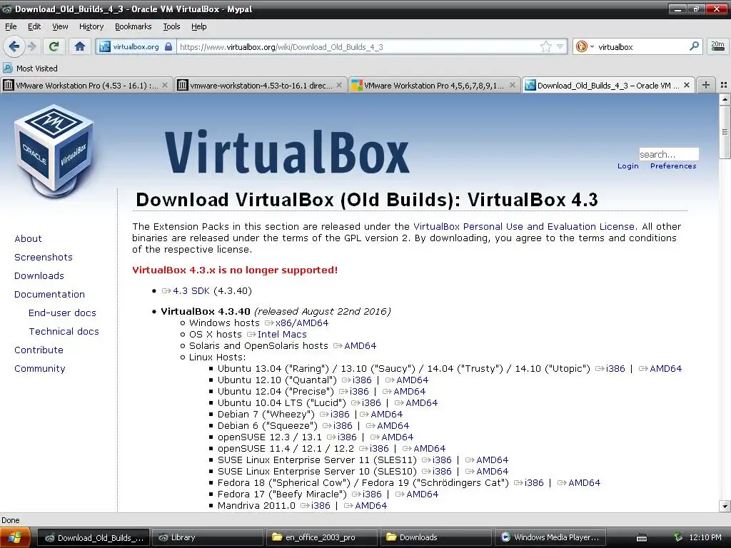Screen dimensions: 731x548
Task: Click openSUSE 12.3 / 13.1 AMD64 link
Action: (x=392, y=437)
